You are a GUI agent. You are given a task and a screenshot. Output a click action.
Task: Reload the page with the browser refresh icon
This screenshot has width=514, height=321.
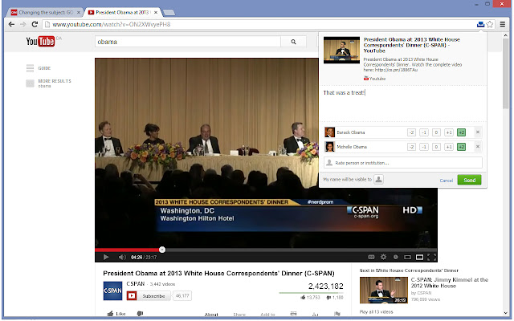tap(35, 25)
